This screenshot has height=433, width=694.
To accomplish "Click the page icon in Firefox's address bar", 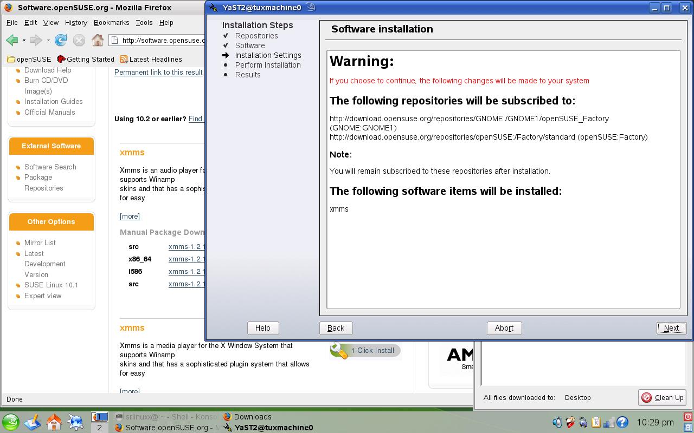I will 114,40.
